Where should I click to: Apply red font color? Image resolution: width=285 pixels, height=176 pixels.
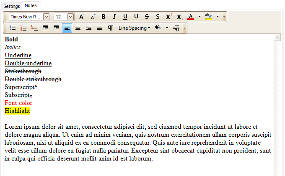point(190,17)
